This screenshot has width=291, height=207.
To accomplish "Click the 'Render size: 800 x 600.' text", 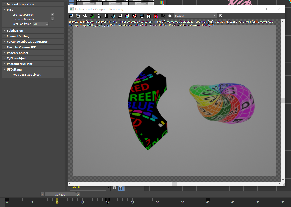I will click(133, 25).
